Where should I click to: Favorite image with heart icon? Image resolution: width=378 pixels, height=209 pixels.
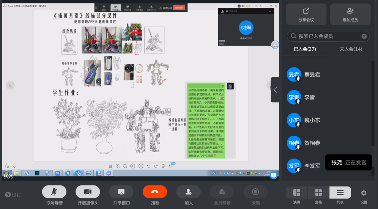(x=14, y=166)
